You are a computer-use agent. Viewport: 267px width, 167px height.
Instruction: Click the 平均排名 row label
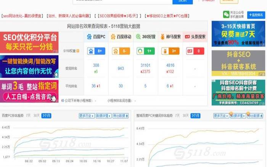click(x=71, y=86)
